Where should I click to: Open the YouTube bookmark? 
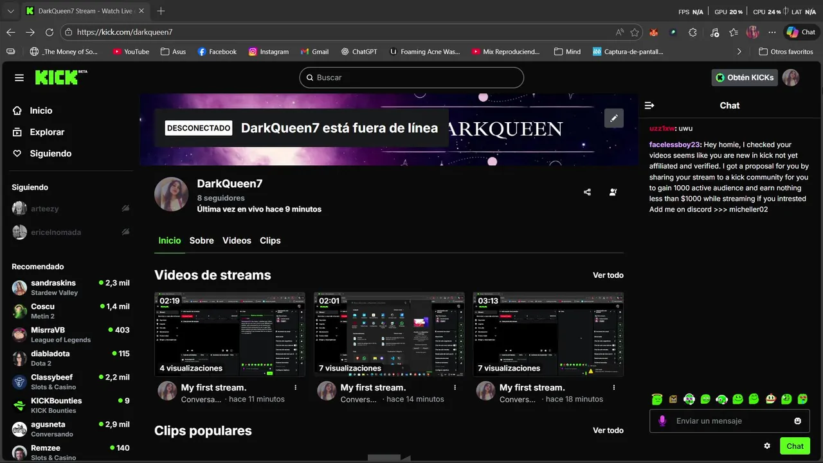131,51
